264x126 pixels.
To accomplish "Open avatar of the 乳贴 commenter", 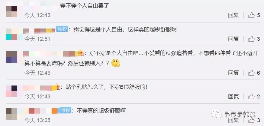I will (x=11, y=91).
